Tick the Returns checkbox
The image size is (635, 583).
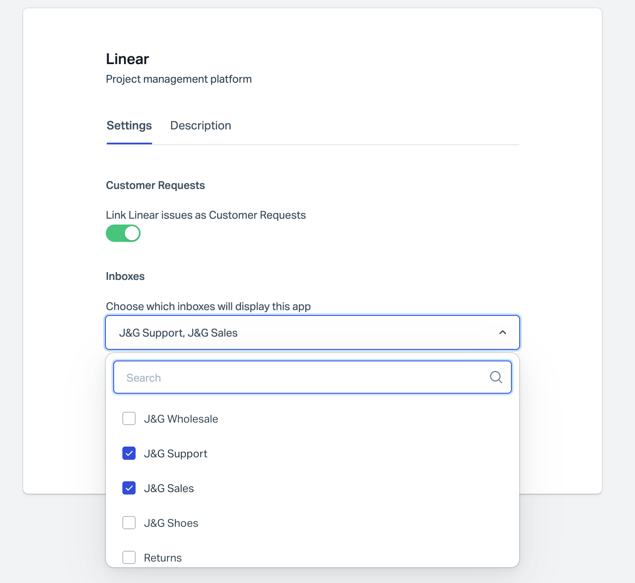[x=129, y=557]
